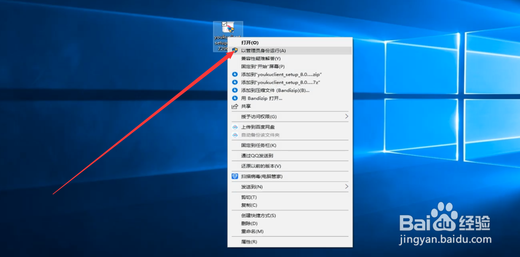
Task: Open file 属性(R) properties
Action: tap(289, 241)
